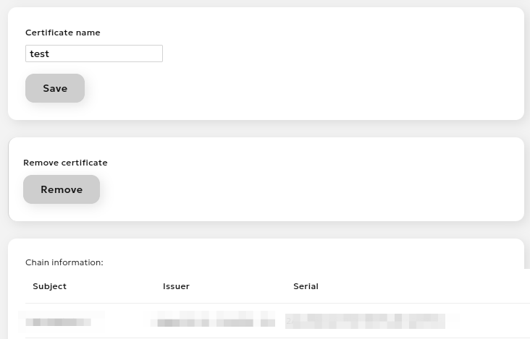Image resolution: width=530 pixels, height=339 pixels.
Task: Select the Subject column header
Action: (x=49, y=286)
